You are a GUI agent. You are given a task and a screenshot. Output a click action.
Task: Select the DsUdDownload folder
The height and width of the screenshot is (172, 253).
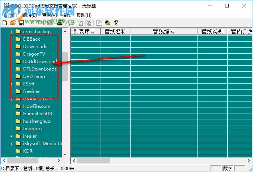click(x=40, y=61)
